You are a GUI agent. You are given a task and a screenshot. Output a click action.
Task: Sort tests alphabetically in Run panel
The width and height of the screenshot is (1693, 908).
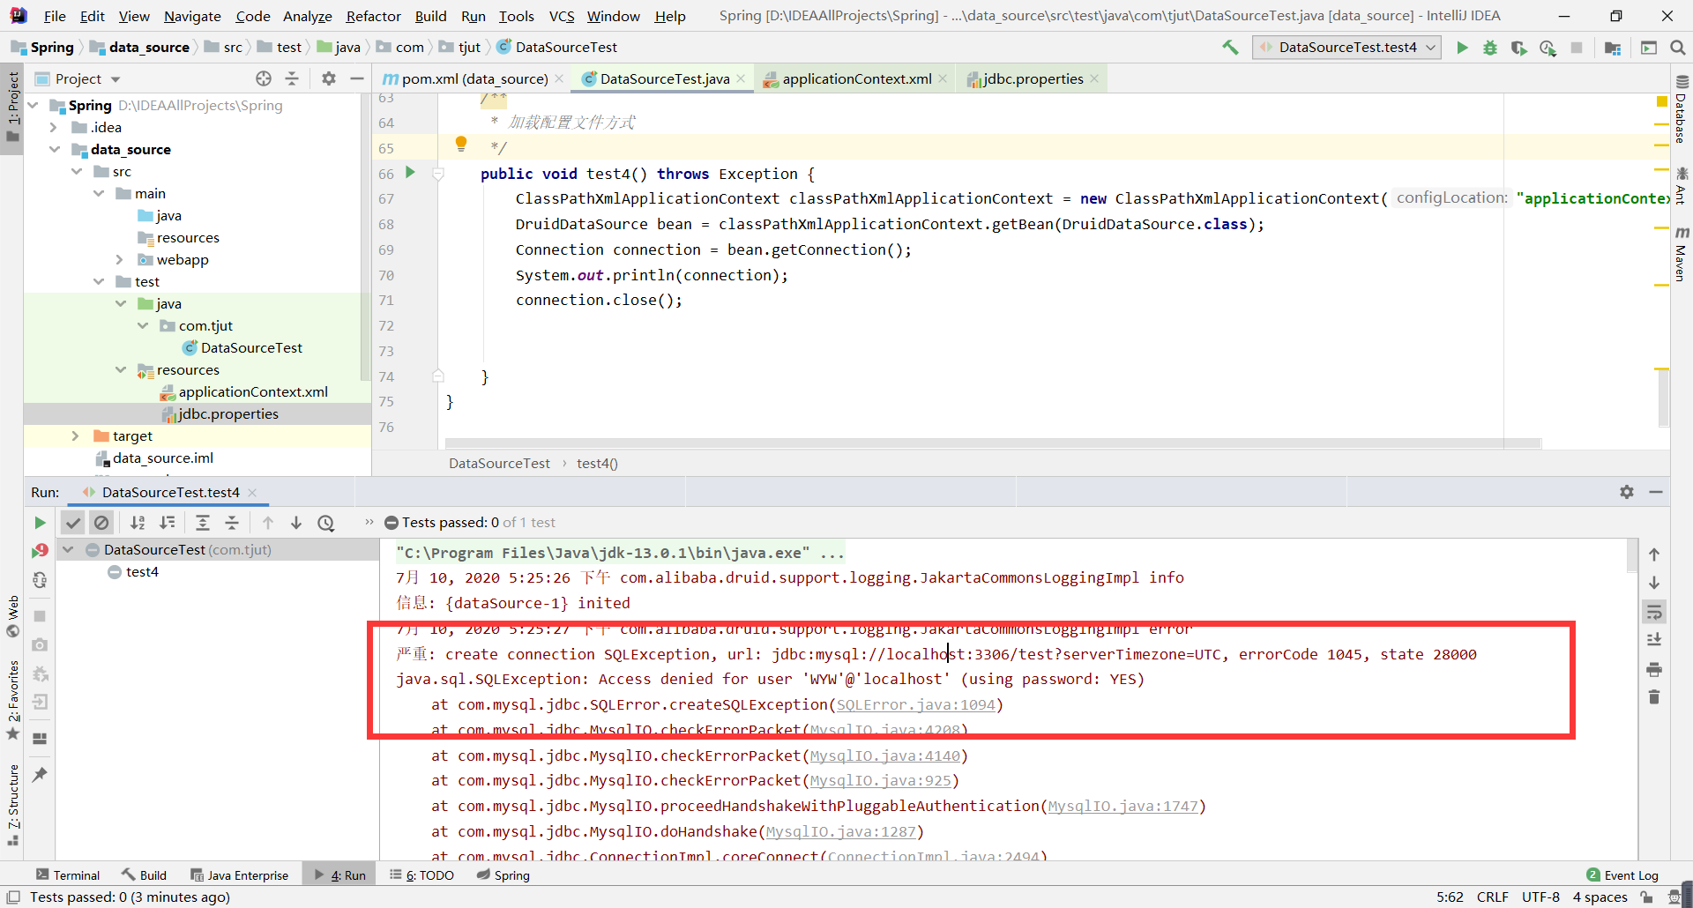point(138,523)
